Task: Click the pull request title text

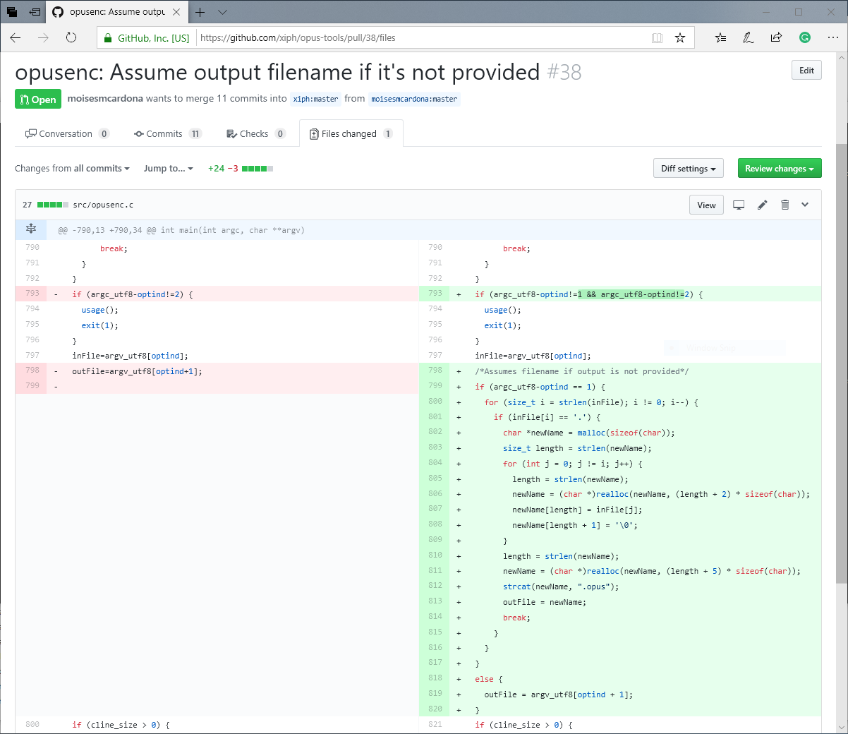Action: [x=277, y=72]
